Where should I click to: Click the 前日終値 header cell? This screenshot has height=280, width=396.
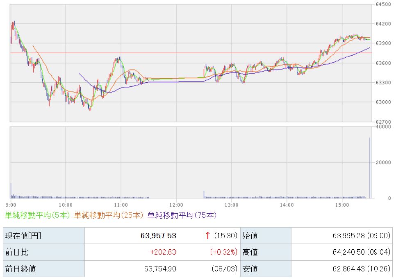pos(44,269)
